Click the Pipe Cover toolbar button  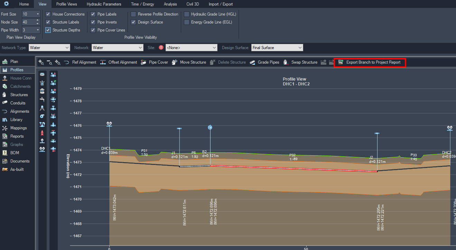click(154, 62)
